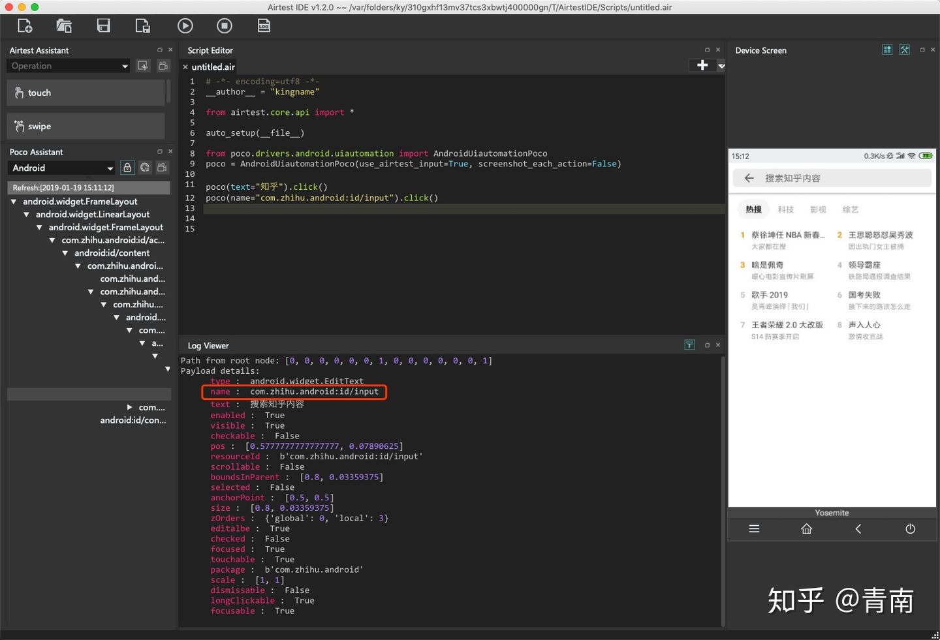
Task: Tap device back navigation button
Action: (858, 529)
